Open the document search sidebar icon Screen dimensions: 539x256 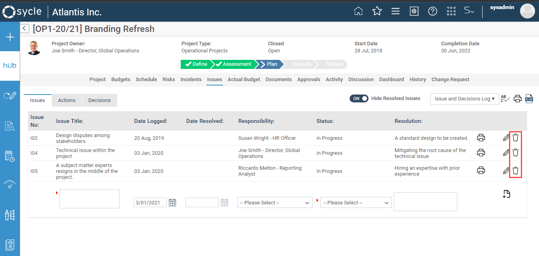tap(10, 126)
